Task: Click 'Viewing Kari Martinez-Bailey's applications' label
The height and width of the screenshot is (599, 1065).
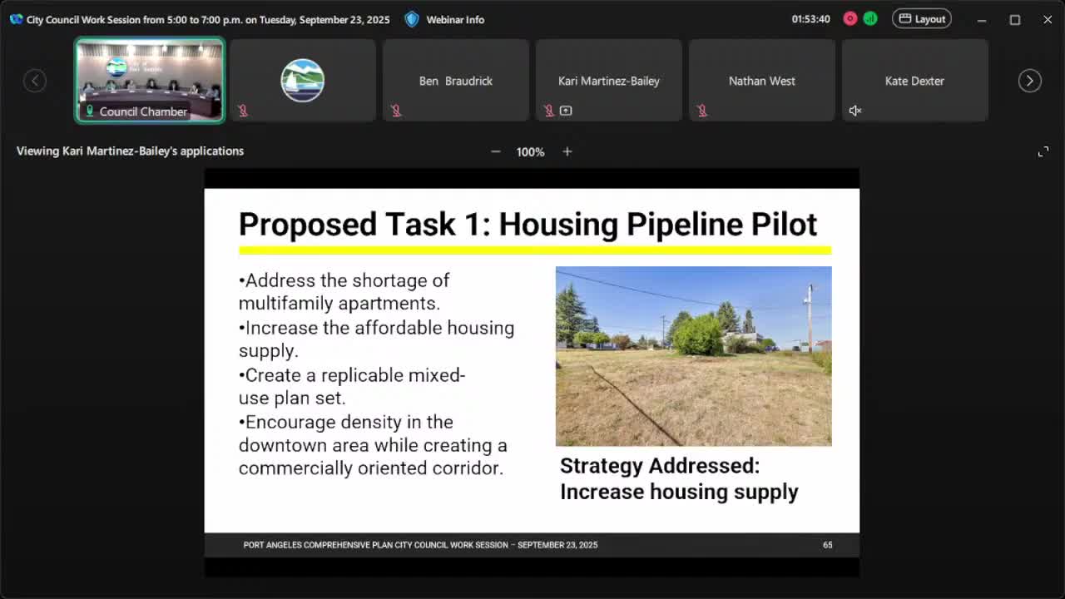Action: (x=130, y=151)
